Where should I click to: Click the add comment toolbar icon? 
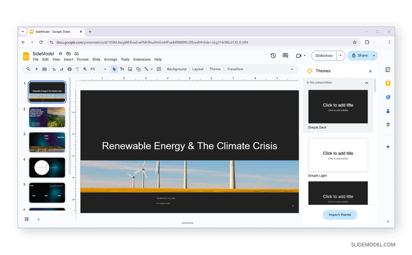click(159, 69)
